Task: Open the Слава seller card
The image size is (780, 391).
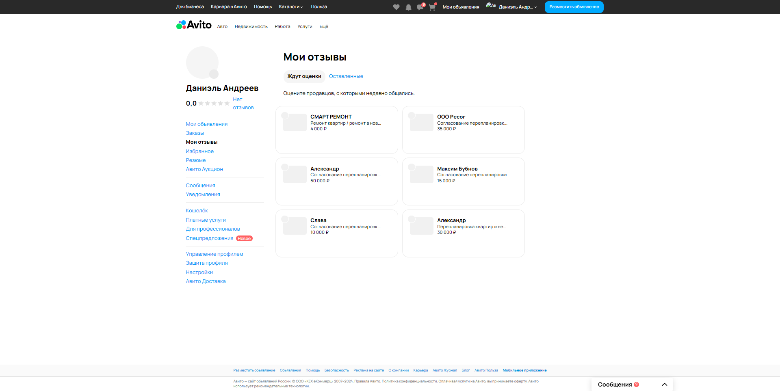Action: pyautogui.click(x=337, y=233)
